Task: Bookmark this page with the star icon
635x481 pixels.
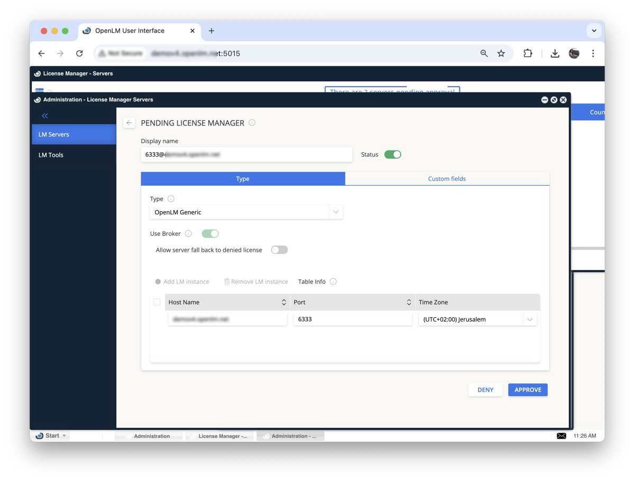Action: (501, 53)
